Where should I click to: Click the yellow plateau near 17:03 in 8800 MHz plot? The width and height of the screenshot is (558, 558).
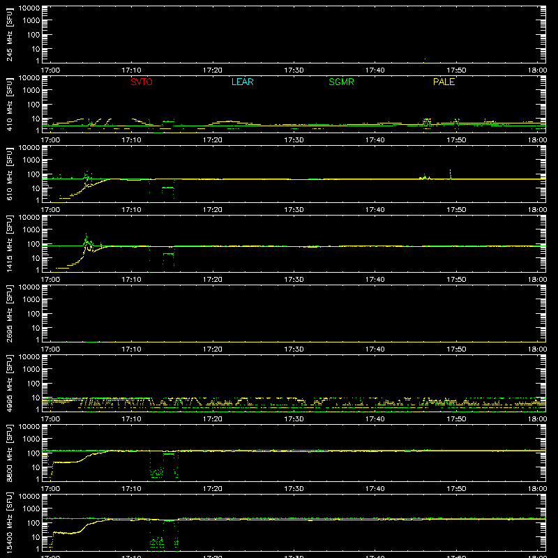[66, 462]
